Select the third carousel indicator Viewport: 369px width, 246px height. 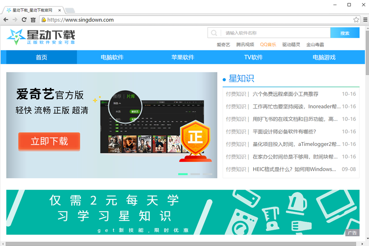(208, 174)
